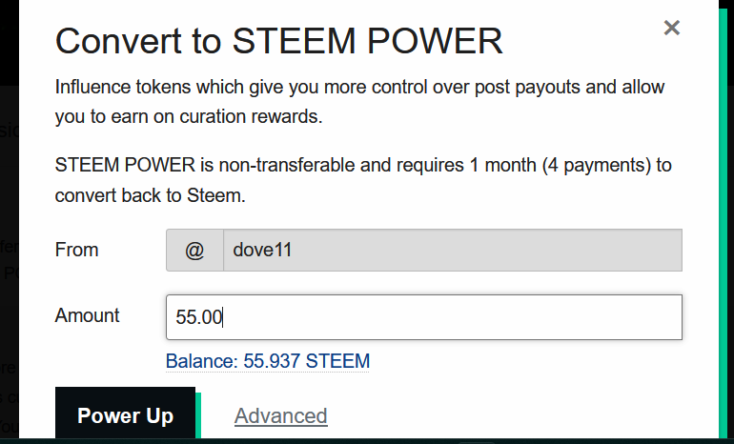Click the @ symbol before the username
The width and height of the screenshot is (734, 444).
tap(194, 251)
